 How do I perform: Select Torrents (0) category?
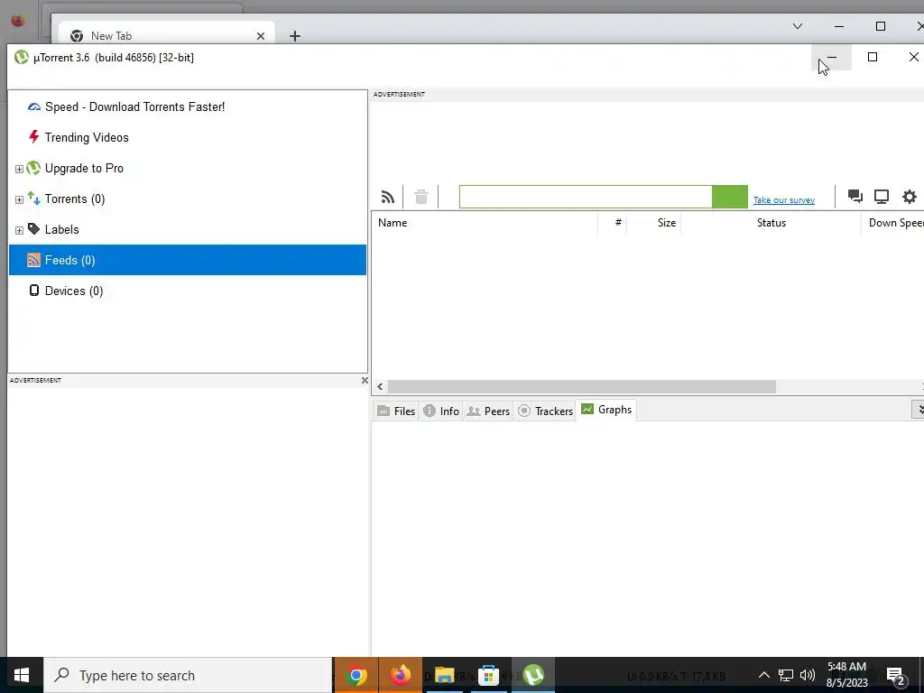188,199
